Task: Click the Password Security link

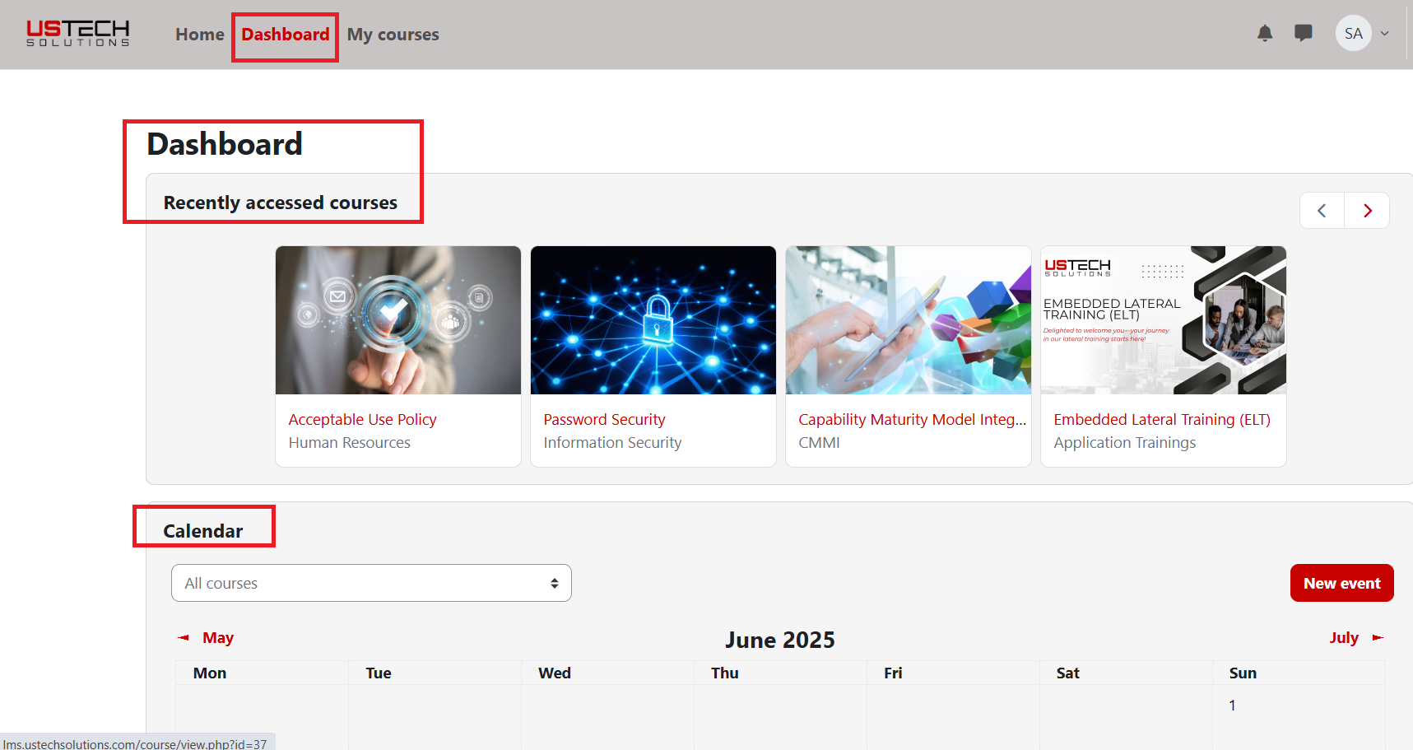Action: point(605,420)
